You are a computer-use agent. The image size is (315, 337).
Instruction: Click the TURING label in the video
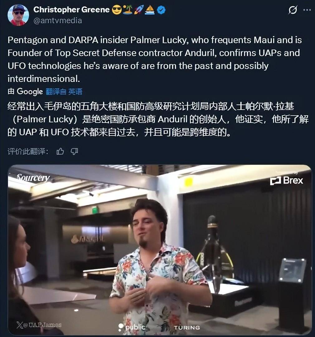pos(187,328)
